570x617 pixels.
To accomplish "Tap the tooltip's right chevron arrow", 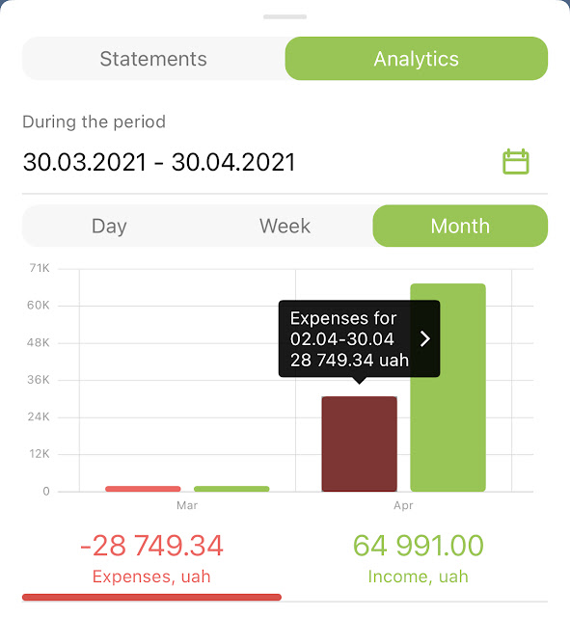I will [424, 338].
